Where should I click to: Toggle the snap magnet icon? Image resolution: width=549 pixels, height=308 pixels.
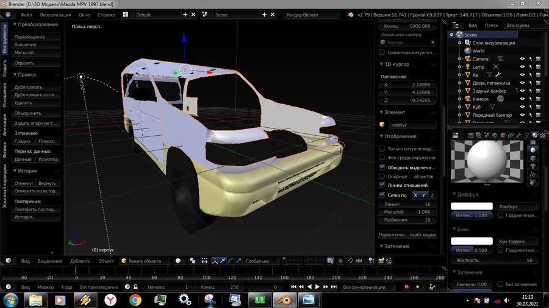[x=350, y=261]
